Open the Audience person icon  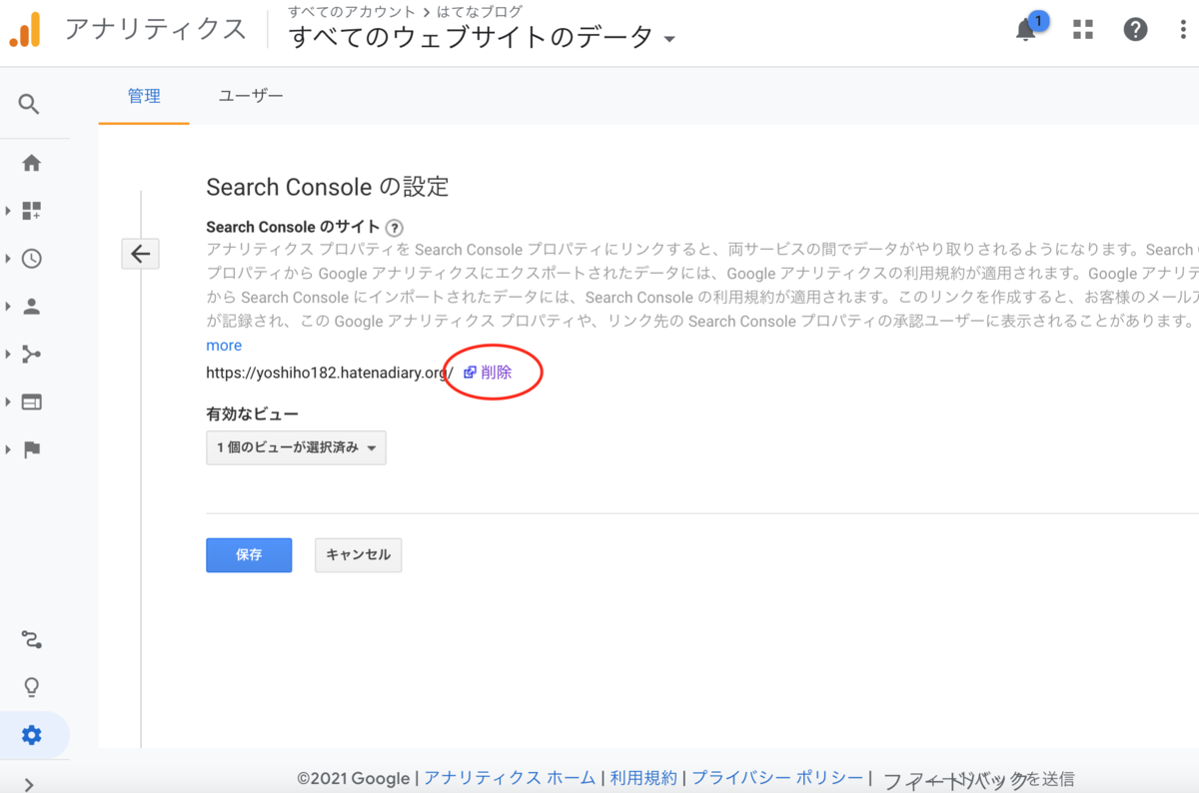[x=31, y=307]
